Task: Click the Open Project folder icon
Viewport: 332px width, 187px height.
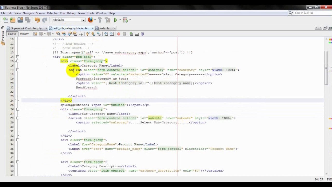Action: (20, 20)
